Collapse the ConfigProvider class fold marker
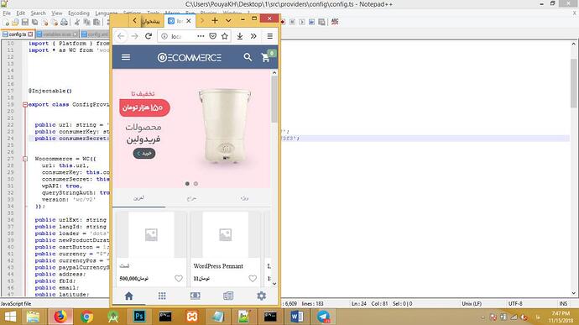Image resolution: width=579 pixels, height=325 pixels. point(25,105)
